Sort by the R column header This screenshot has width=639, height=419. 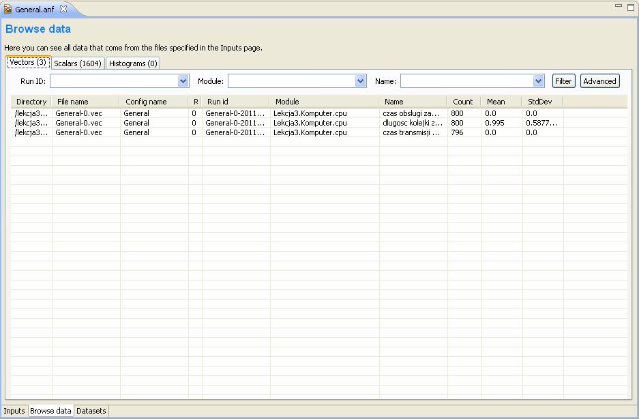(195, 102)
